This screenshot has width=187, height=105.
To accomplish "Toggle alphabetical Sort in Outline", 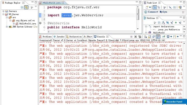I will pyautogui.click(x=163, y=23).
